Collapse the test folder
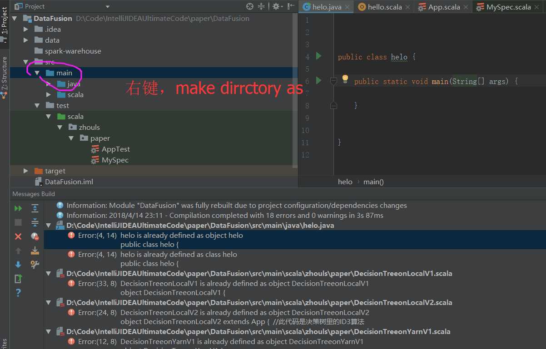Image resolution: width=546 pixels, height=349 pixels. (37, 105)
